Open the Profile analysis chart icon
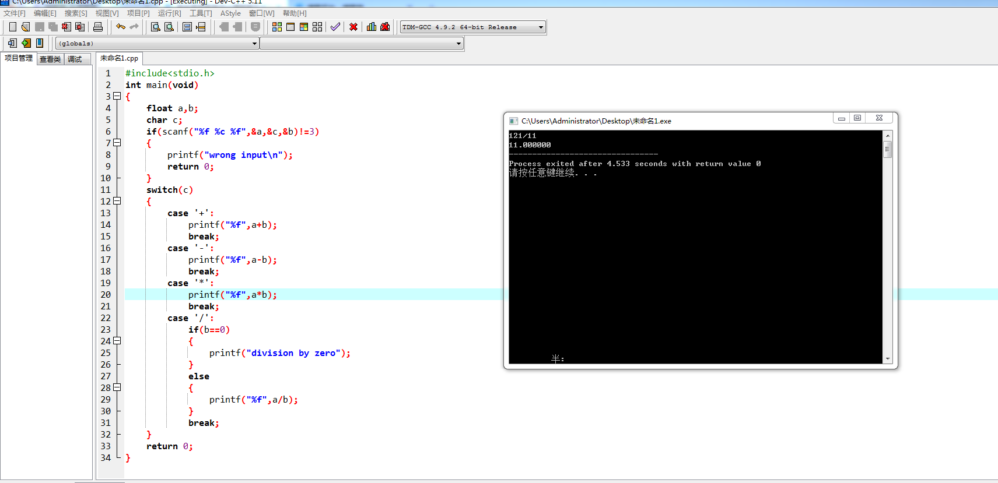This screenshot has width=998, height=483. (372, 27)
